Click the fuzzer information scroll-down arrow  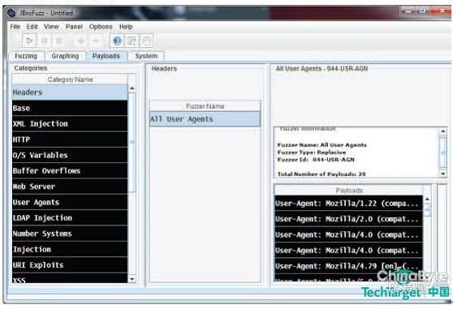click(x=443, y=174)
